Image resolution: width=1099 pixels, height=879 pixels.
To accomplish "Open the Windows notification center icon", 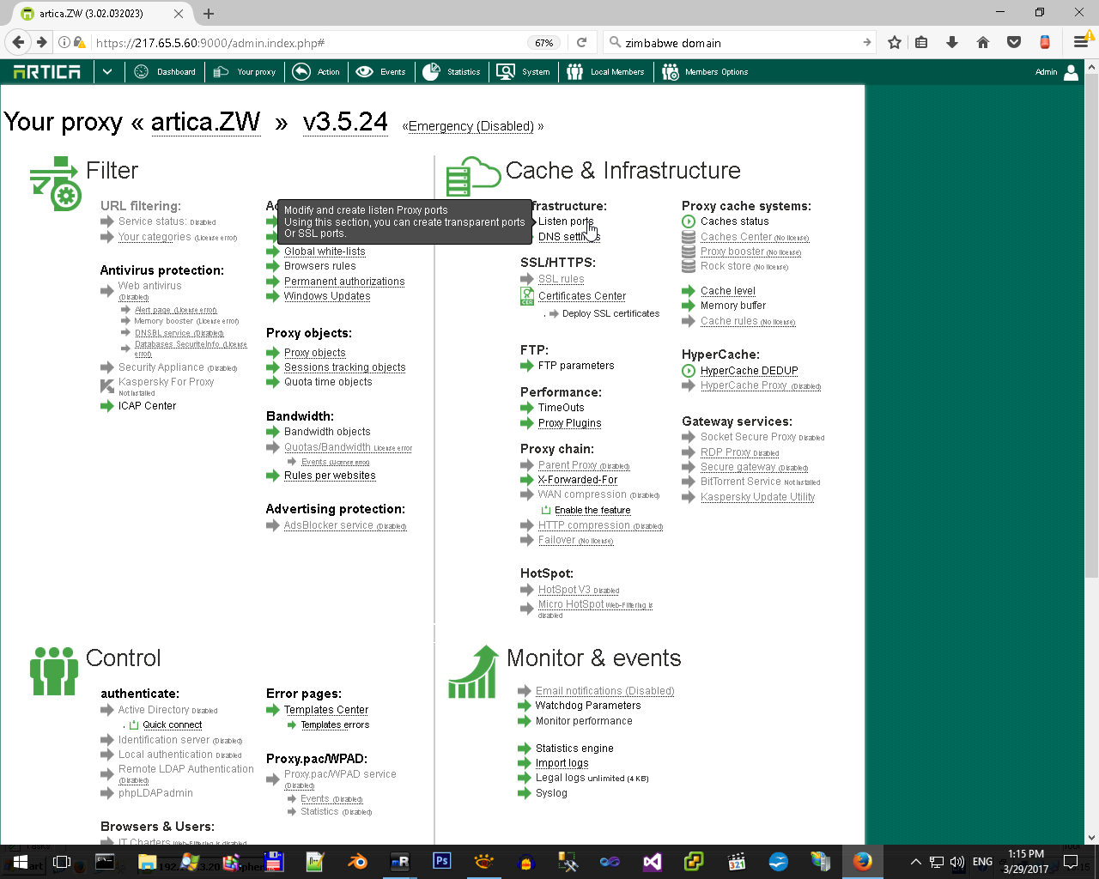I will [x=1071, y=862].
